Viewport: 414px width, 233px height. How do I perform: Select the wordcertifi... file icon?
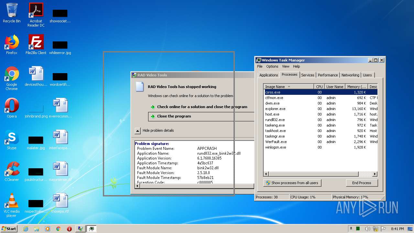[x=60, y=79]
